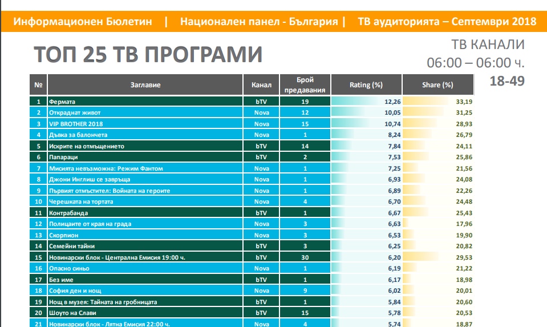Select the '18-49' age group label
547x327 pixels.
[x=507, y=80]
